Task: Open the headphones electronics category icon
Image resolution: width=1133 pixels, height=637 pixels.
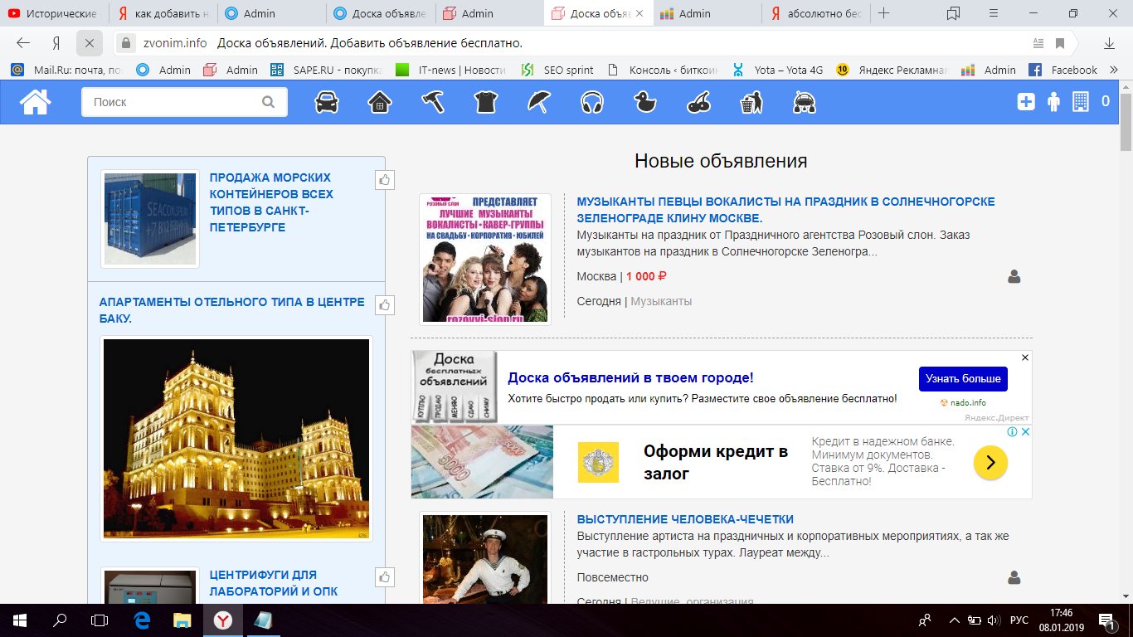Action: tap(592, 102)
